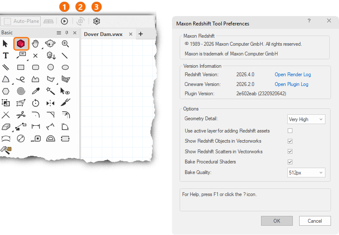This screenshot has height=235, width=339.
Task: Switch to the Dover Dam.vwx tab
Action: tap(103, 34)
